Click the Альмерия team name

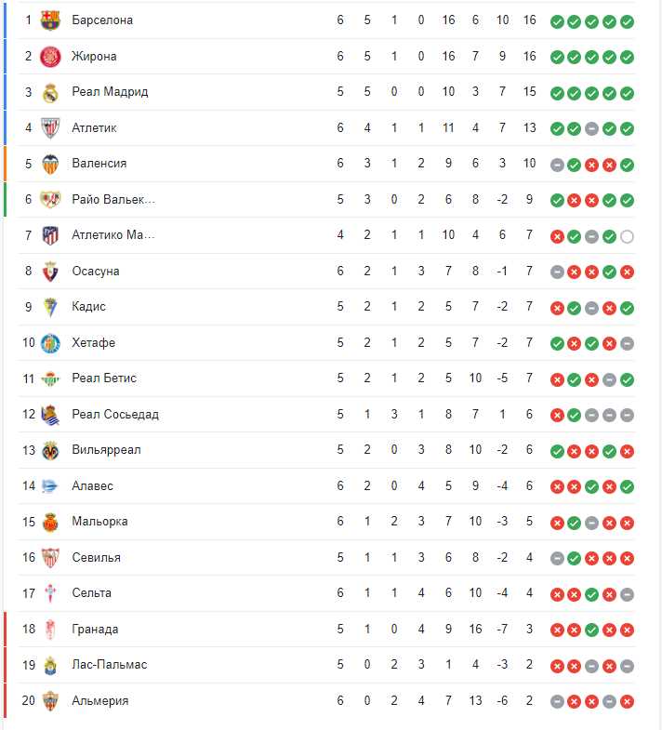100,700
